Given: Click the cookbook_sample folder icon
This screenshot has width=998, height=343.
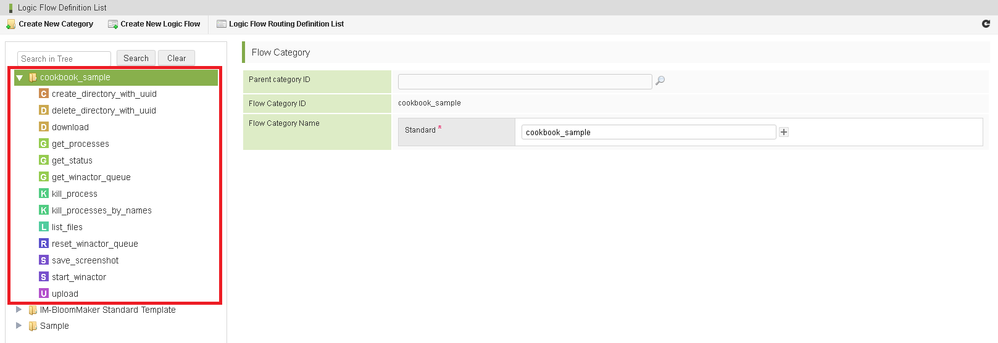Looking at the screenshot, I should pos(33,78).
